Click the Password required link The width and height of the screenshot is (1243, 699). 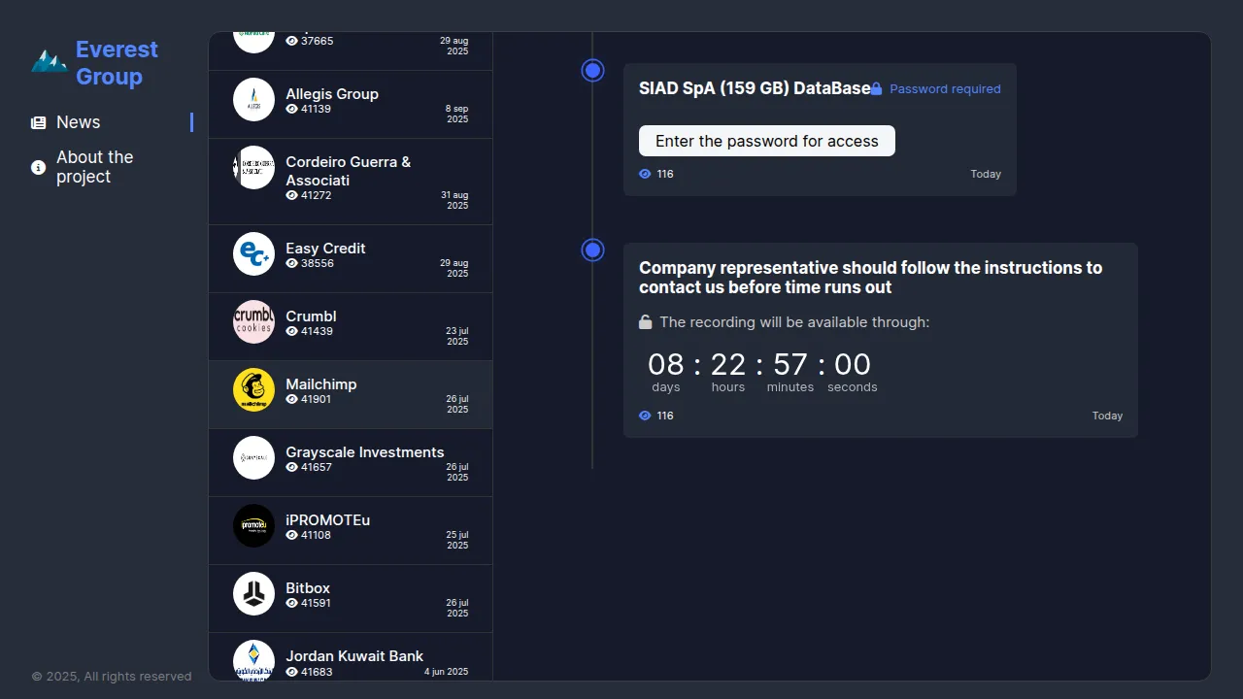tap(945, 89)
